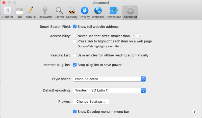This screenshot has height=118, width=202.
Task: Open the Style sheet None Selected popup
Action: (x=109, y=79)
